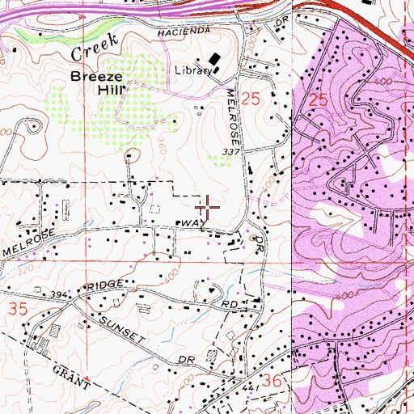The image size is (414, 414).
Task: Click the RIDGE road label
Action: pyautogui.click(x=105, y=285)
